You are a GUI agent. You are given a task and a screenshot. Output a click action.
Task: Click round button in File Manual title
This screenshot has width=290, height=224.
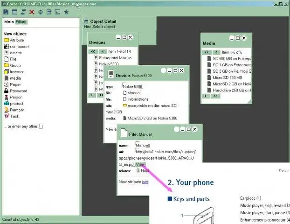coord(177,129)
